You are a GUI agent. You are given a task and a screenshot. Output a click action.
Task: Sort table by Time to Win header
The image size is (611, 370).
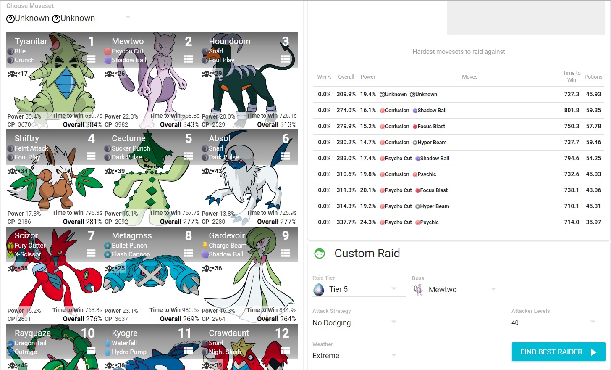coord(572,77)
